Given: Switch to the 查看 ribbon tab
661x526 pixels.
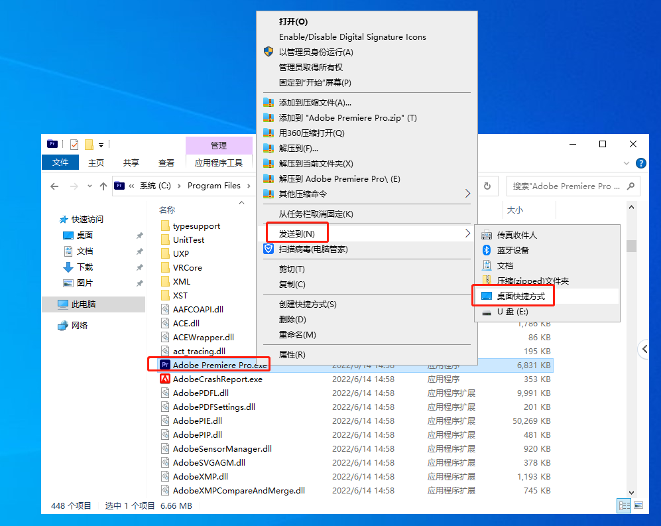Looking at the screenshot, I should click(166, 163).
